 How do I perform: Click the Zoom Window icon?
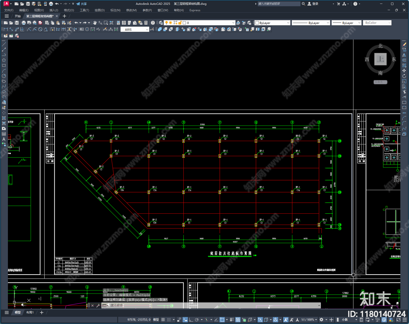coord(106,23)
